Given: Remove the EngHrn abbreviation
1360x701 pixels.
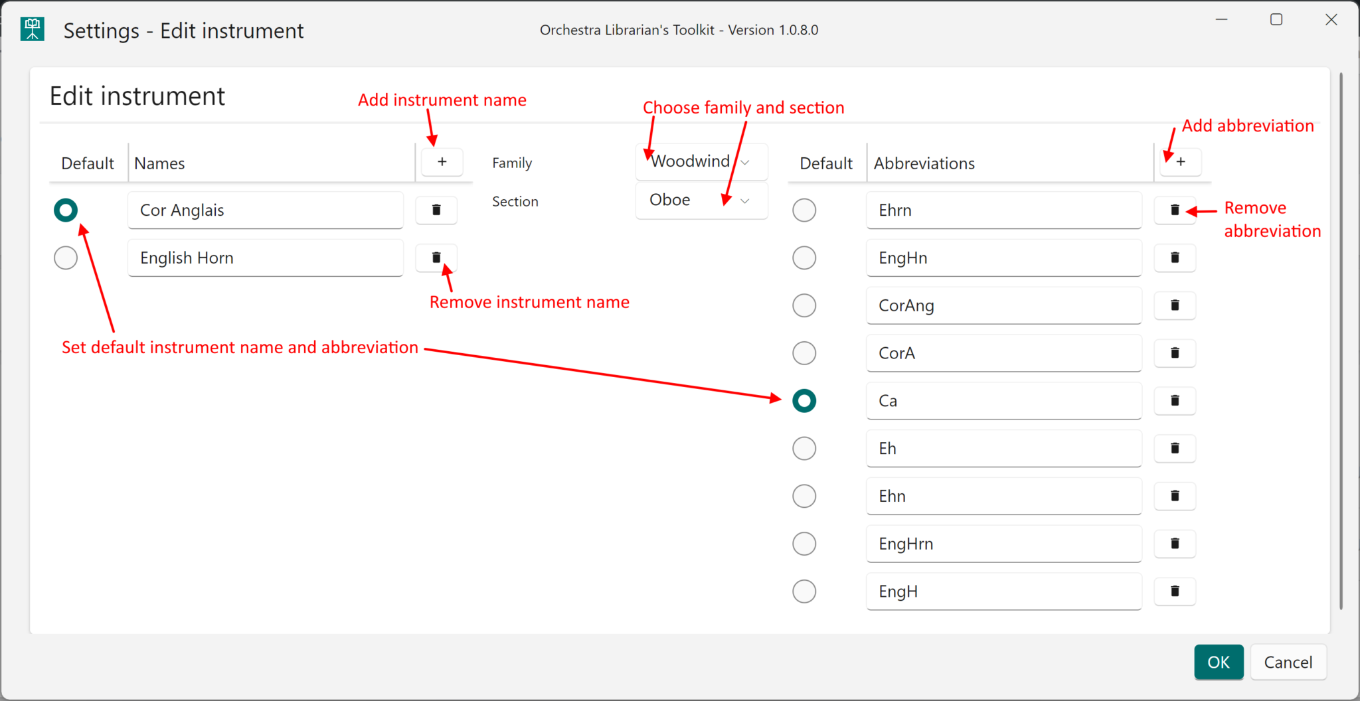Looking at the screenshot, I should [1175, 544].
